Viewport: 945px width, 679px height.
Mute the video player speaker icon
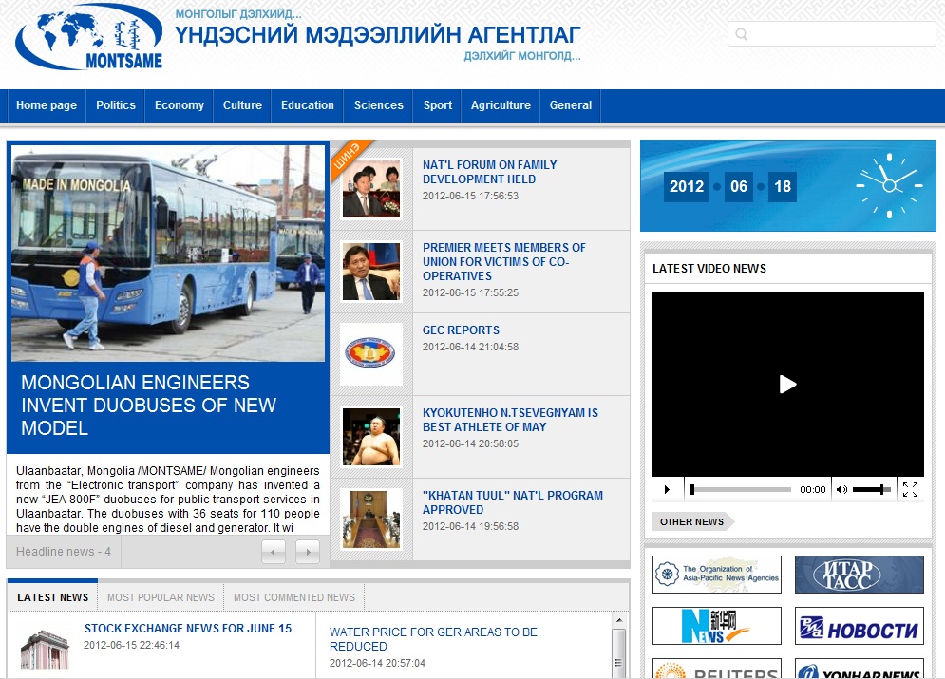coord(841,490)
